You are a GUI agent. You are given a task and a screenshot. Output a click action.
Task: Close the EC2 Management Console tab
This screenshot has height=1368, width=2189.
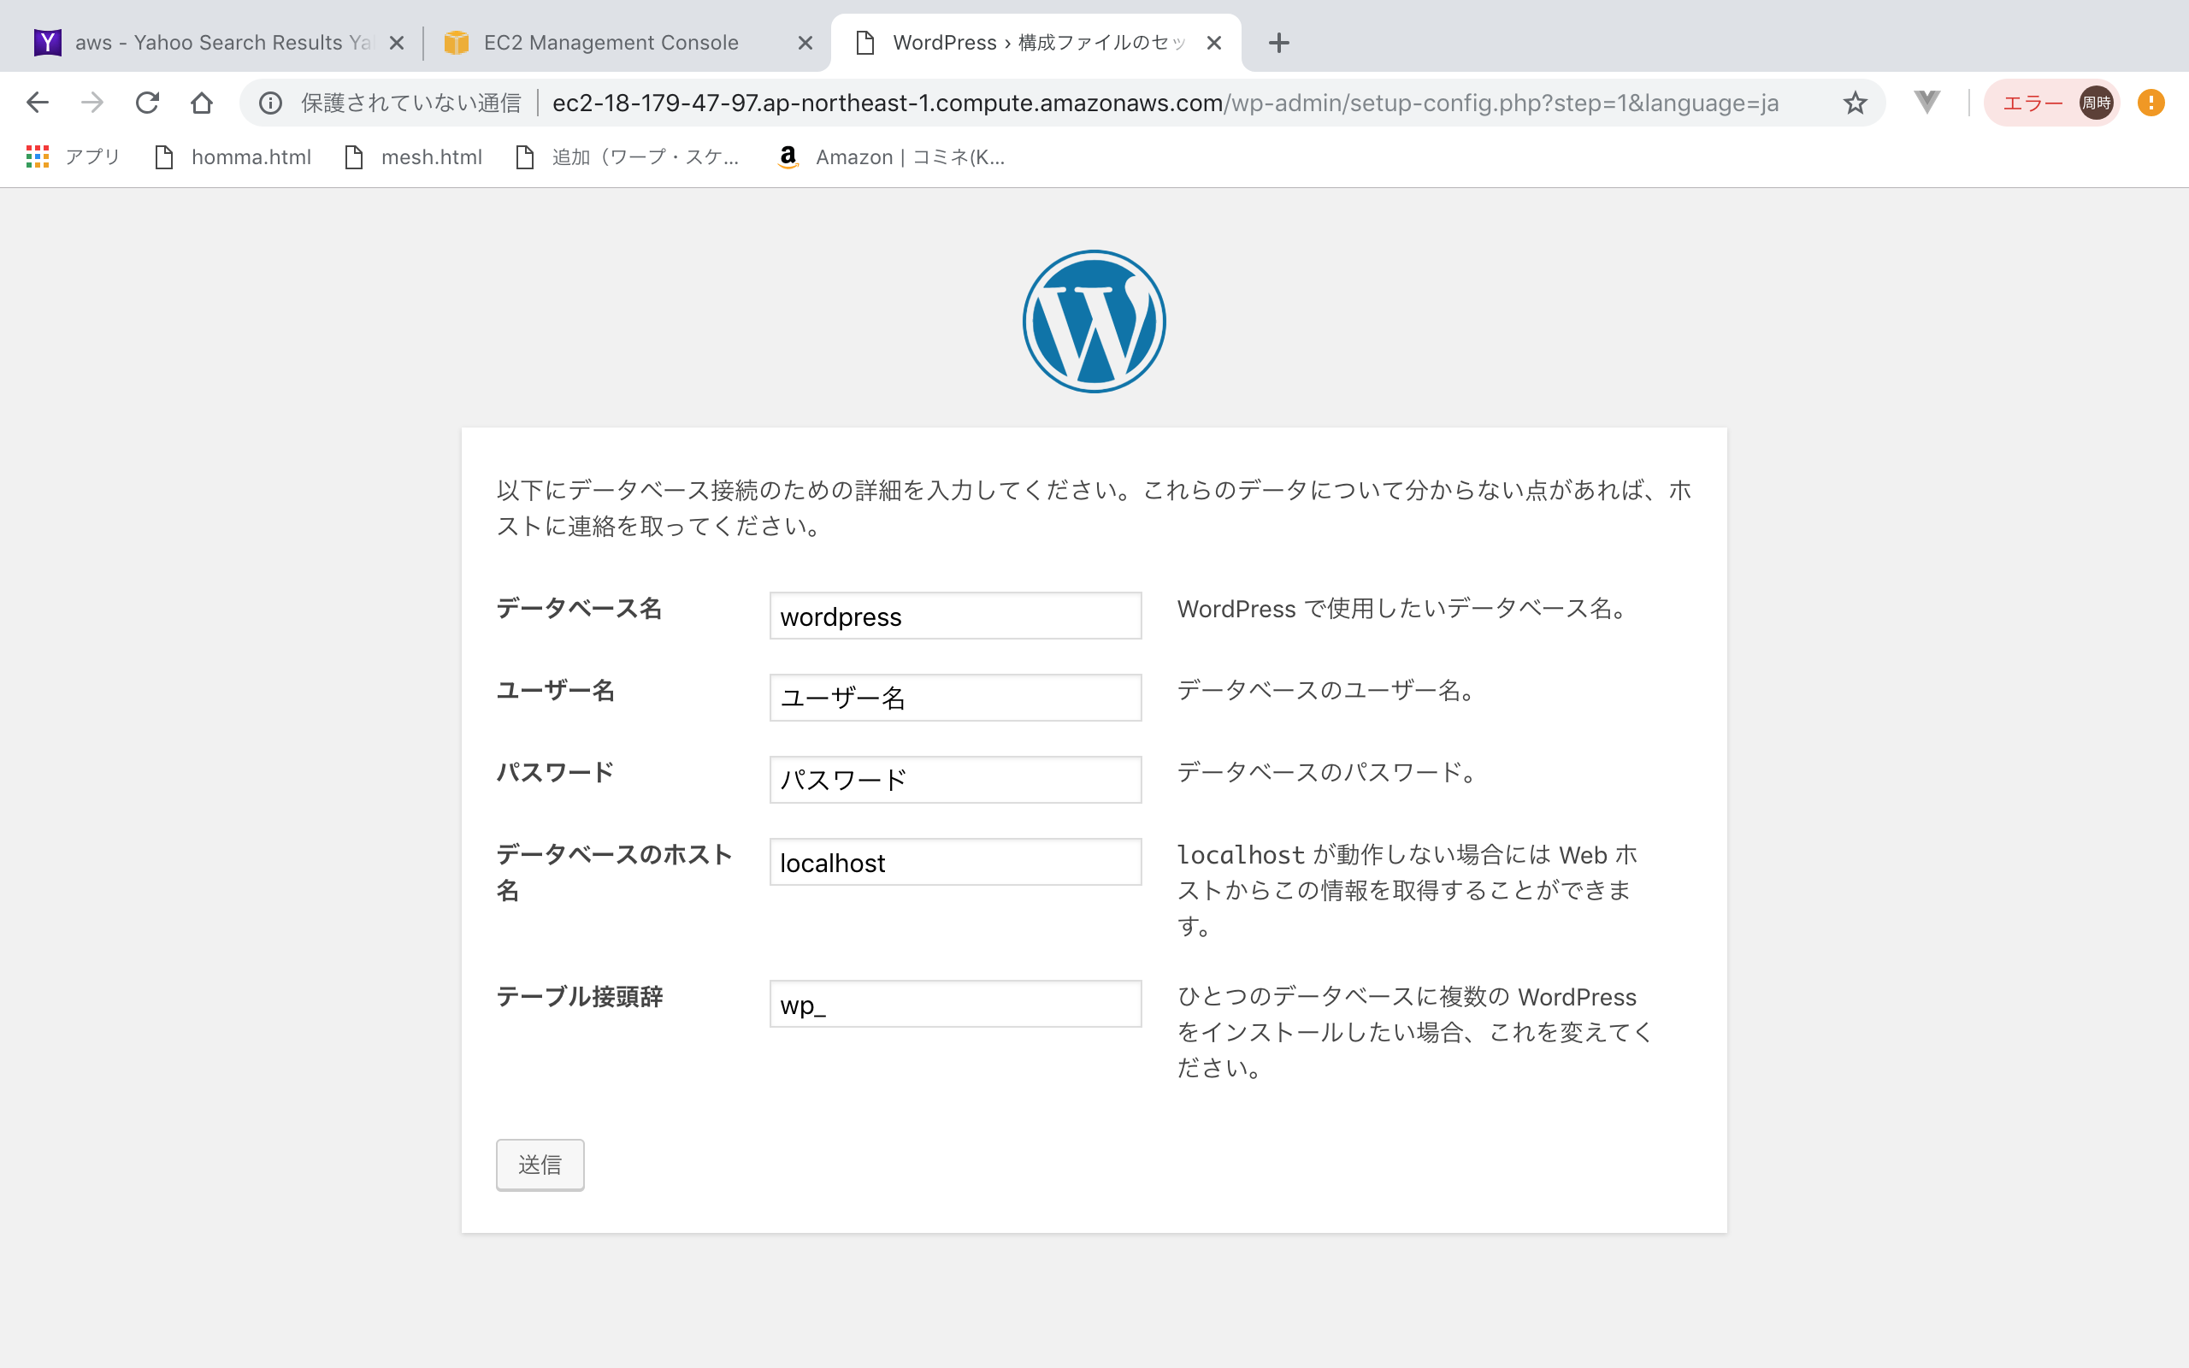point(805,43)
